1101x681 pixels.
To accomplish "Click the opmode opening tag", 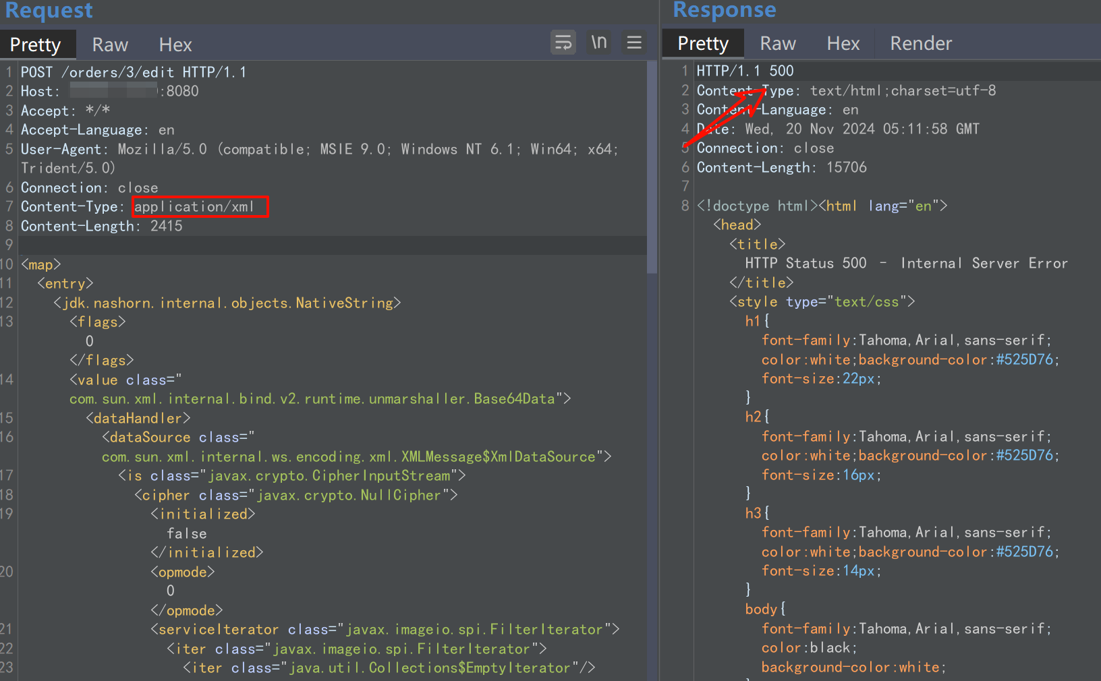I will (x=183, y=572).
